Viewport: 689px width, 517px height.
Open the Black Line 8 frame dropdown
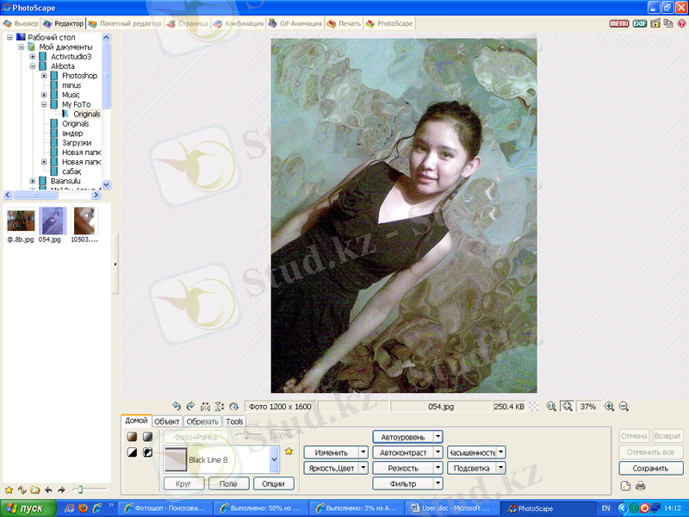(274, 460)
